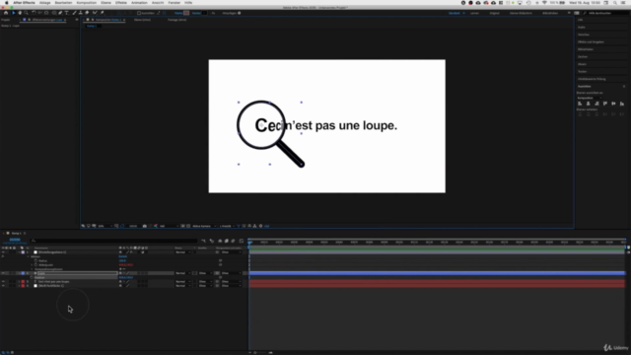The height and width of the screenshot is (355, 631).
Task: Hide the Ceci n'est pas une loupe layer
Action: click(3, 282)
